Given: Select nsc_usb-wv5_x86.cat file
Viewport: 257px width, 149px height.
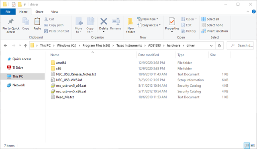Looking at the screenshot, I should click(x=71, y=92).
